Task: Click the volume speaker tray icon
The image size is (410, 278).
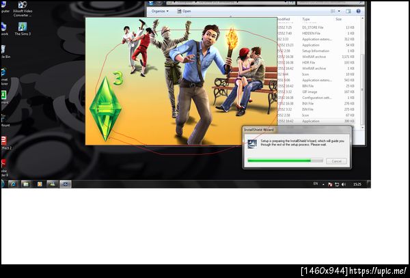Action: click(343, 184)
